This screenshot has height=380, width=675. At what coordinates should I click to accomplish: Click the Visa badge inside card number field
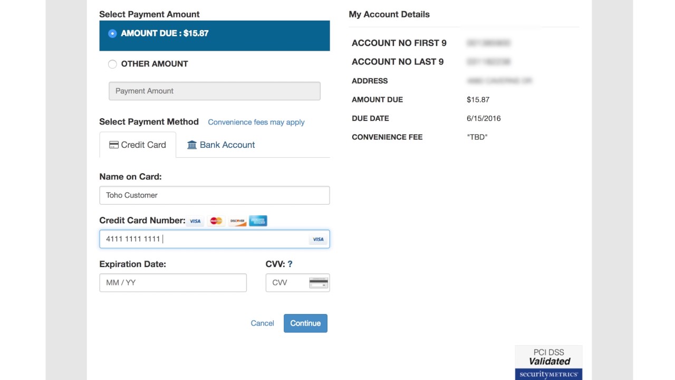tap(318, 239)
